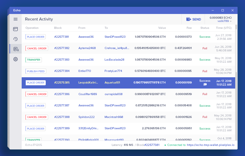Viewport: 245px width, 156px height.
Task: Select fee 0.437264101
Action: coord(183,48)
